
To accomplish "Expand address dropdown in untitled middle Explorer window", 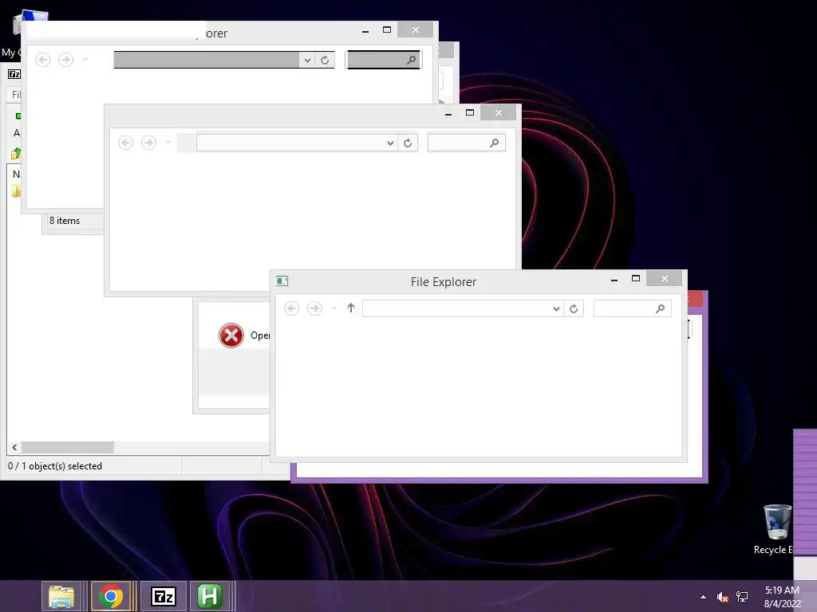I will [390, 143].
